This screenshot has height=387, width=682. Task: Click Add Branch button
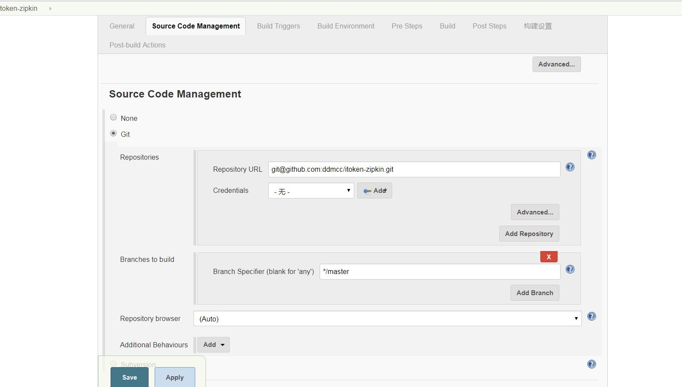tap(535, 293)
